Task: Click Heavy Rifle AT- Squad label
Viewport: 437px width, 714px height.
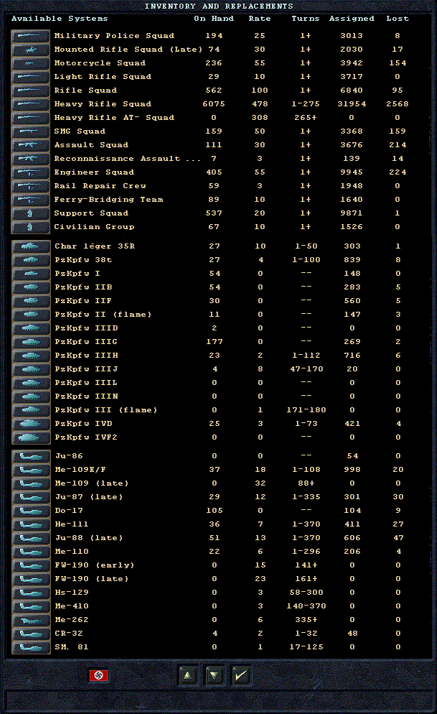Action: (114, 118)
